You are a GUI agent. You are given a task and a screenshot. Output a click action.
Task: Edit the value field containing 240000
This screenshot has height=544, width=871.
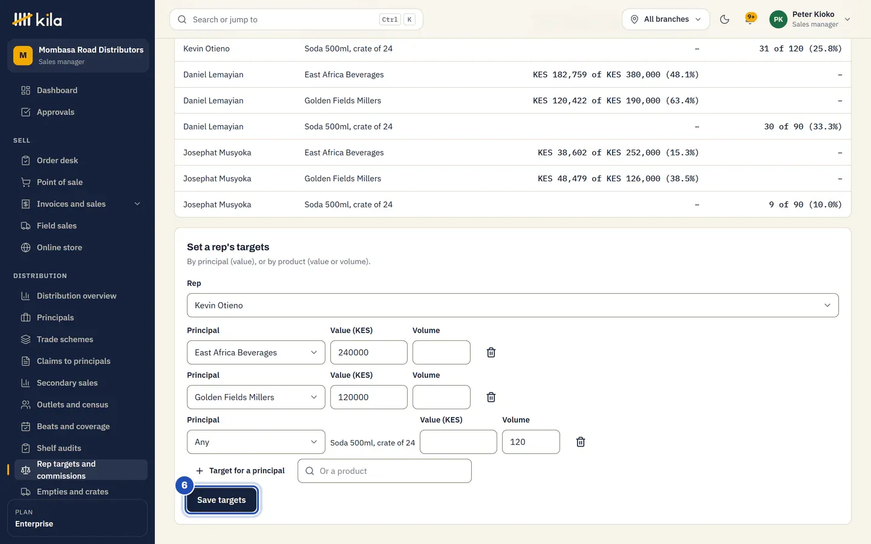tap(369, 352)
